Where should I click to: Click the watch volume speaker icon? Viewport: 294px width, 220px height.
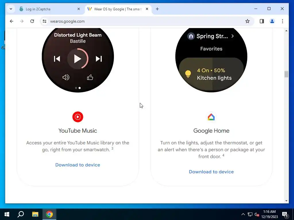(66, 77)
